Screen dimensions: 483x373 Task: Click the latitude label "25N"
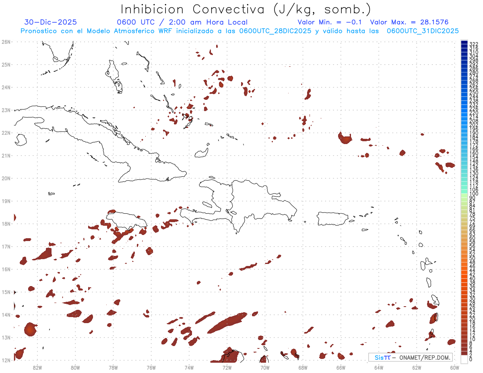tap(6, 64)
